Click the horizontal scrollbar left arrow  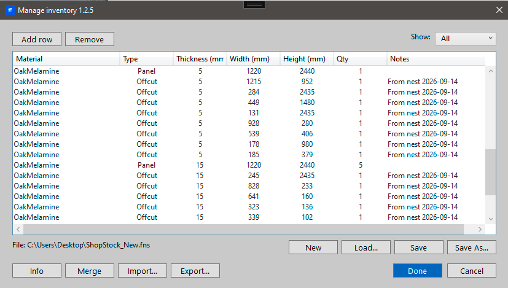pyautogui.click(x=18, y=229)
